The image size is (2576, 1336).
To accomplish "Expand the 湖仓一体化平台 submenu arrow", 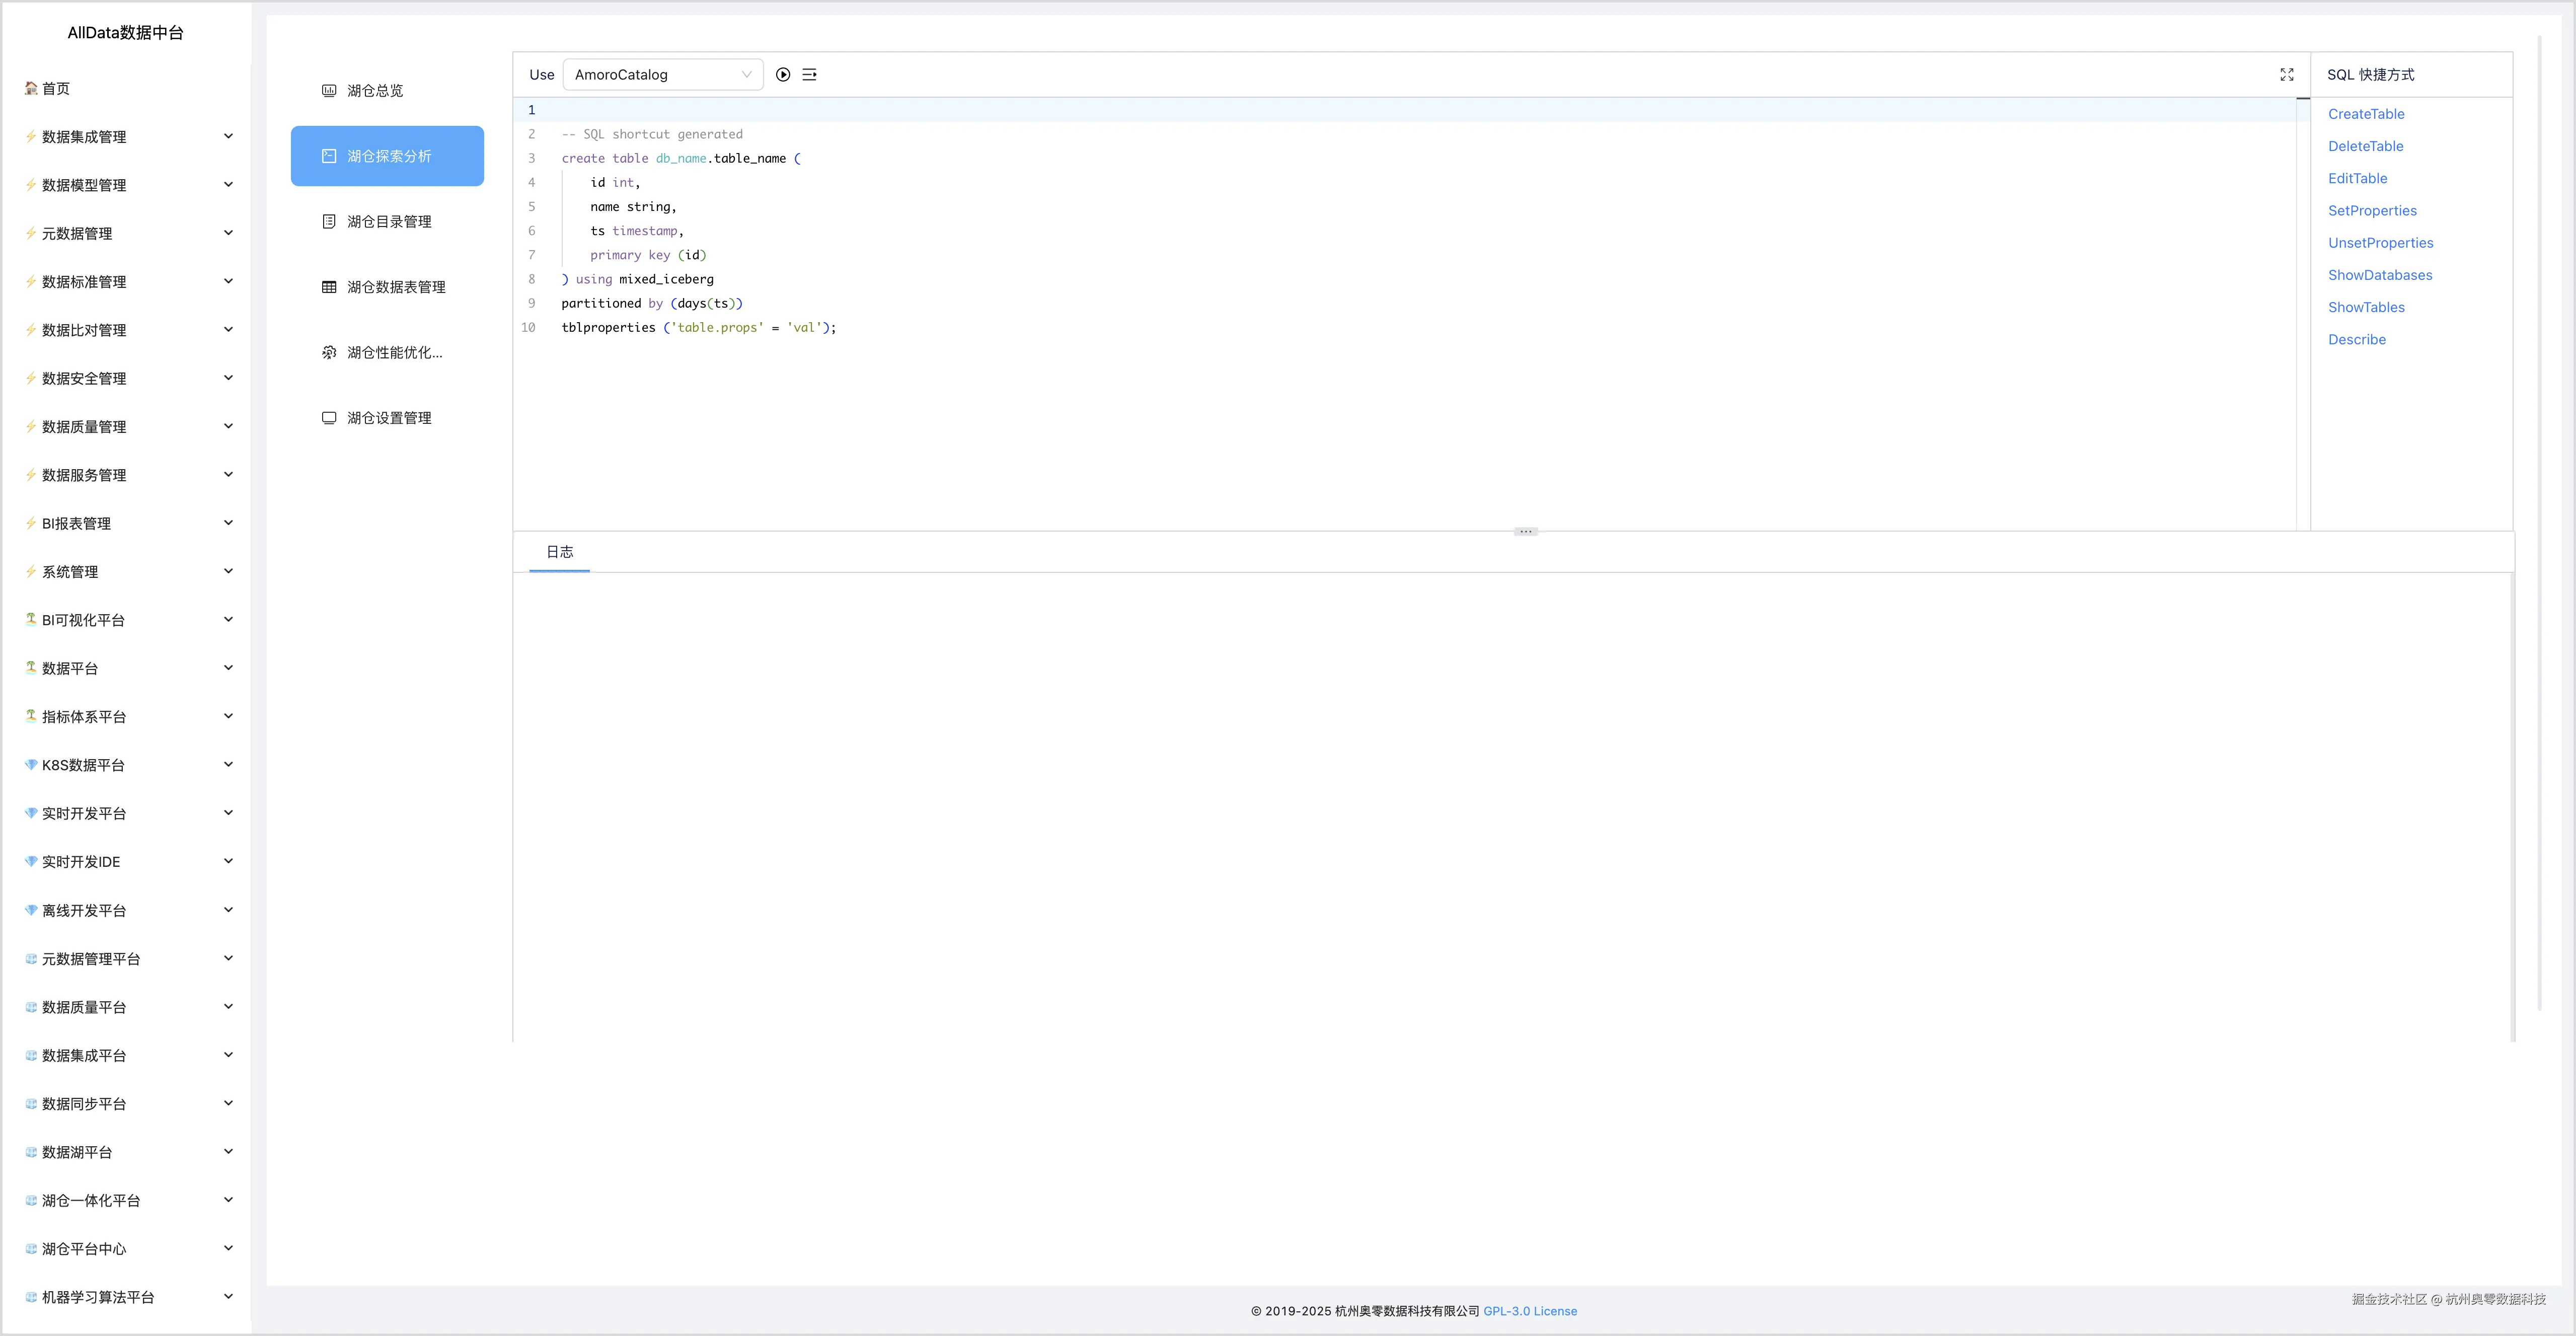I will click(228, 1200).
